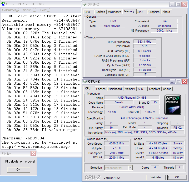This screenshot has height=182, width=189.
Task: Expand the Processor #1 selection dropdown
Action: click(130, 168)
